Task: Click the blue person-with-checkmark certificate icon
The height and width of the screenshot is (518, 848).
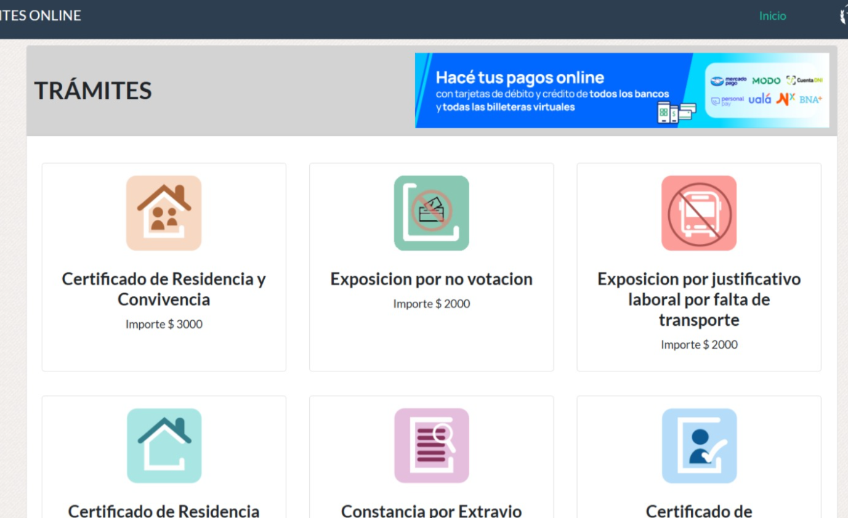Action: (x=698, y=445)
